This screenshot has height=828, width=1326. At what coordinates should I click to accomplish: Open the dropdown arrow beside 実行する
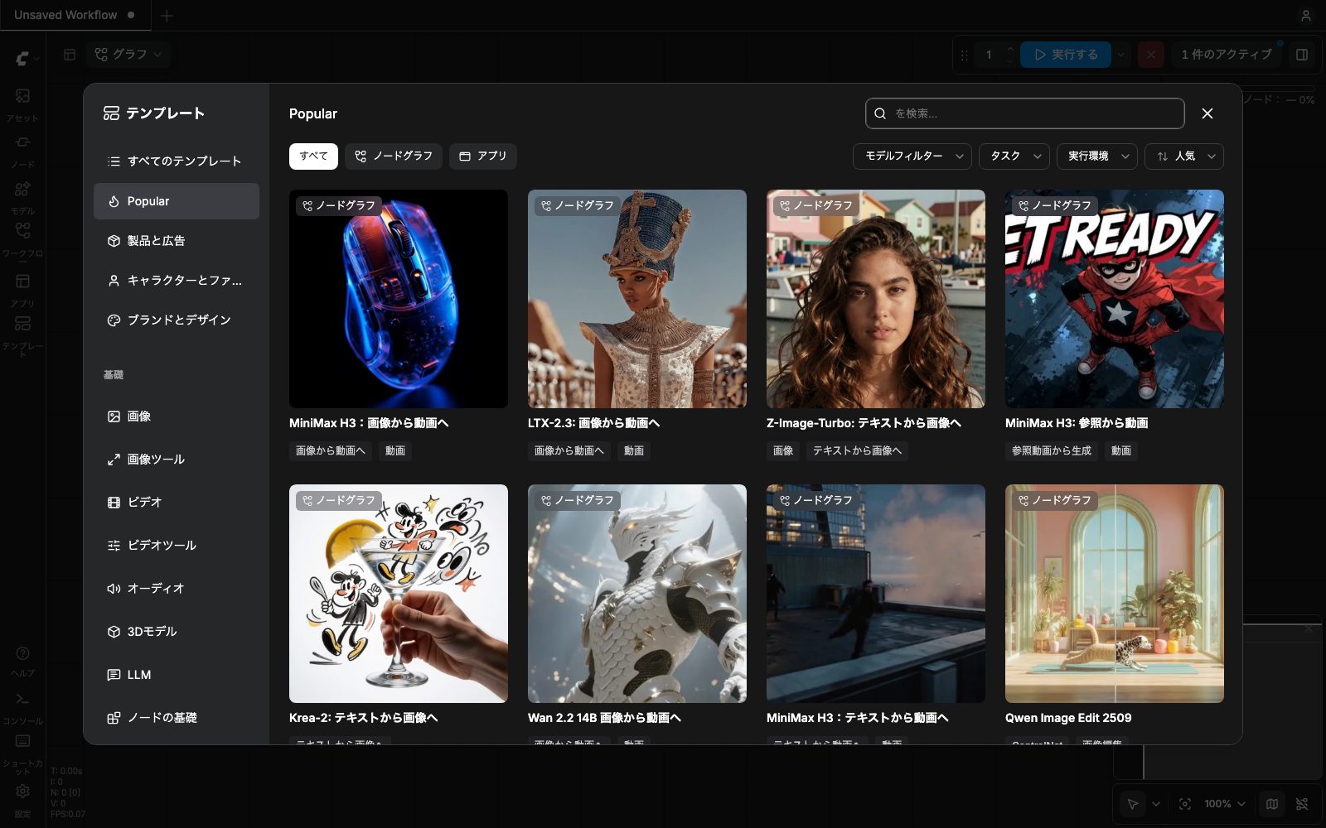tap(1121, 55)
